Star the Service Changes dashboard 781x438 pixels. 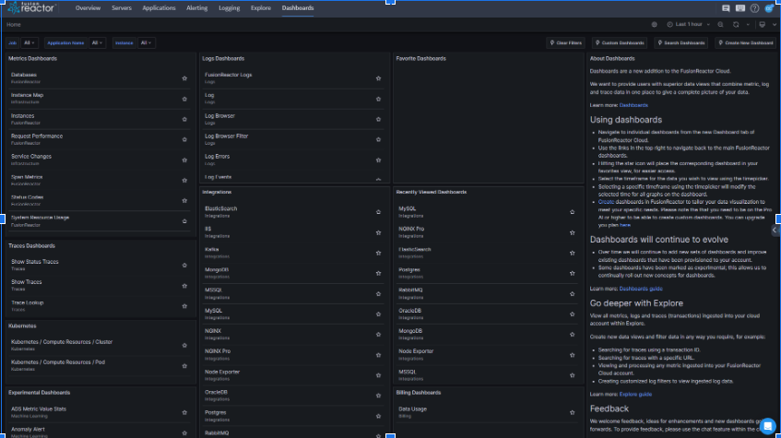point(184,160)
